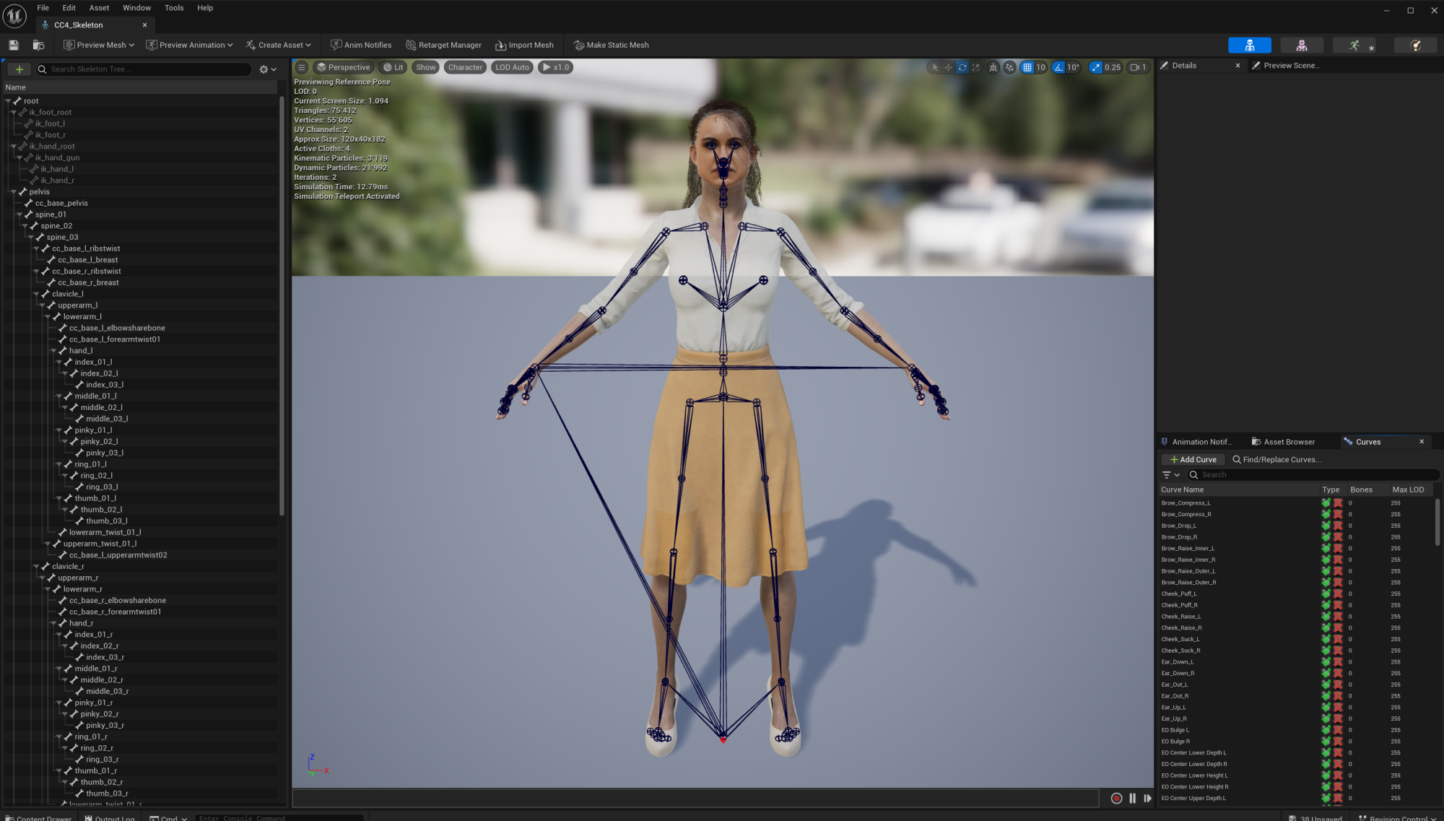Collapse the clavicle_l bone node
This screenshot has width=1444, height=821.
pos(36,294)
